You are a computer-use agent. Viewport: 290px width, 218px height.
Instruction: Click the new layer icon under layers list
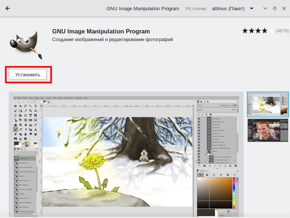(199, 166)
